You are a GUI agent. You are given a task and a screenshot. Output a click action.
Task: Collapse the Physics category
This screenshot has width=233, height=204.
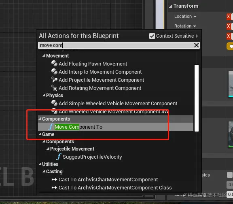pyautogui.click(x=44, y=95)
